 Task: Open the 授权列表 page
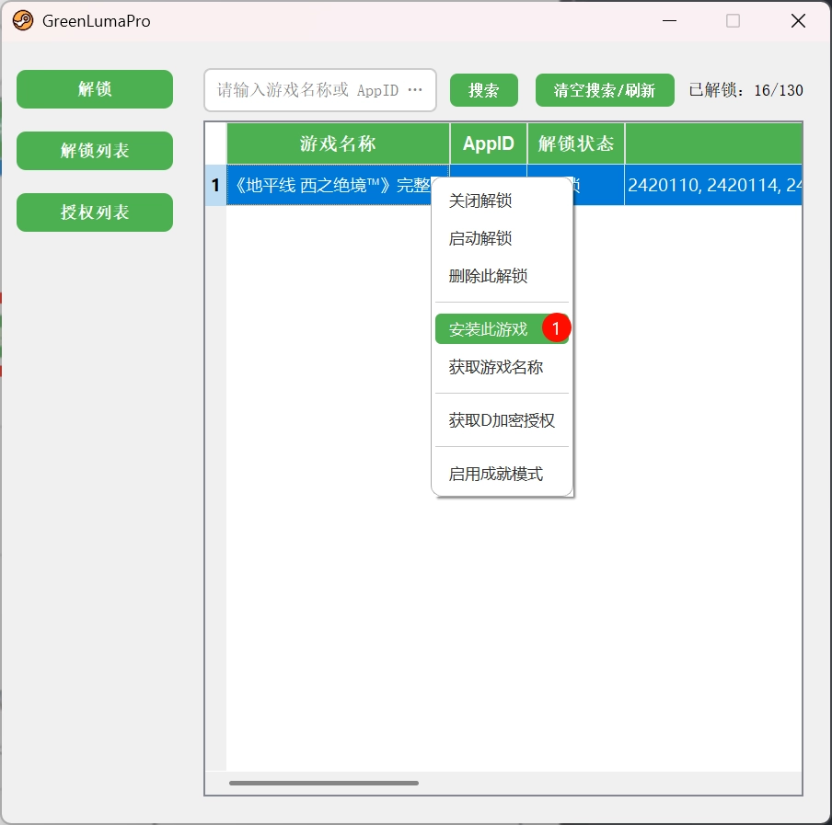point(95,212)
